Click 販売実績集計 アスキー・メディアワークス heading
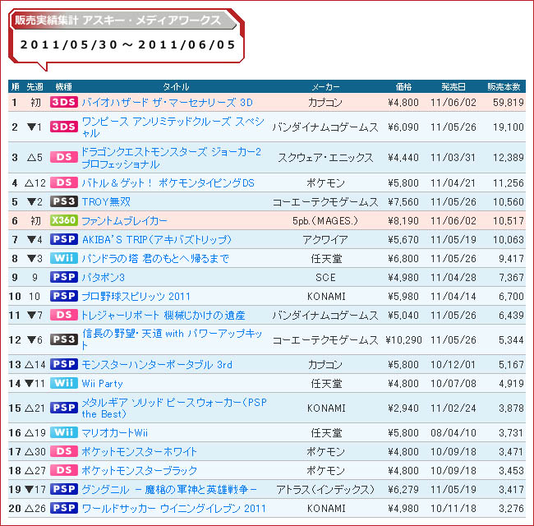534x526 pixels. tap(117, 21)
